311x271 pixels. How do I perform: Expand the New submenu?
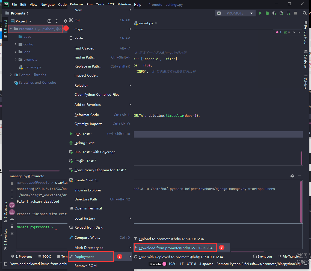[100, 10]
